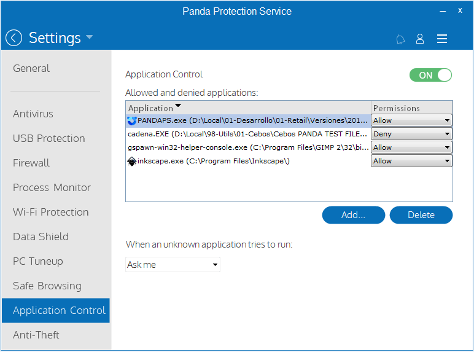Open the General settings section
This screenshot has width=474, height=352.
click(31, 68)
